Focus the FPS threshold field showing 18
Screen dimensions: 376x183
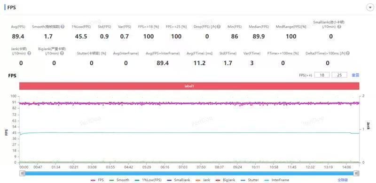coord(322,75)
